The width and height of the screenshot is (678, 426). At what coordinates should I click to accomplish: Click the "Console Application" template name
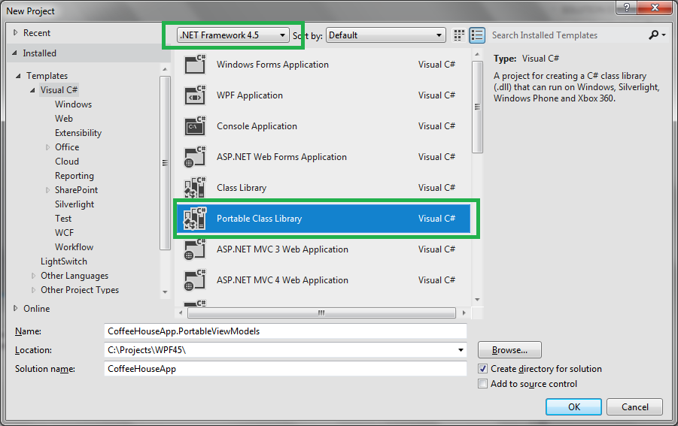[257, 126]
